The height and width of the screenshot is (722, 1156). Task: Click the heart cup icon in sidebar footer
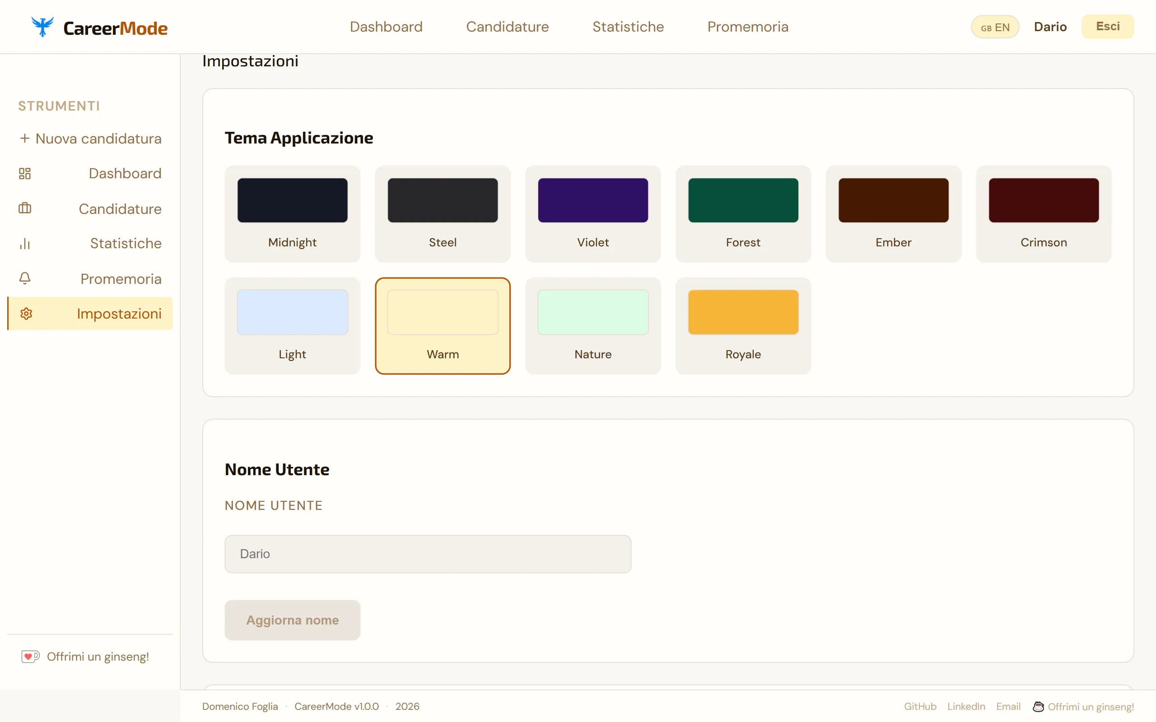[30, 657]
